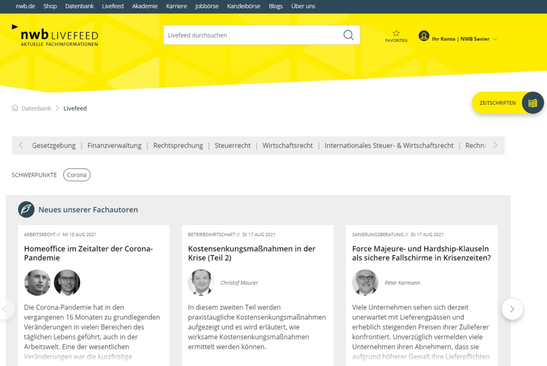
Task: Click the NWB Livefeed logo
Action: click(55, 36)
